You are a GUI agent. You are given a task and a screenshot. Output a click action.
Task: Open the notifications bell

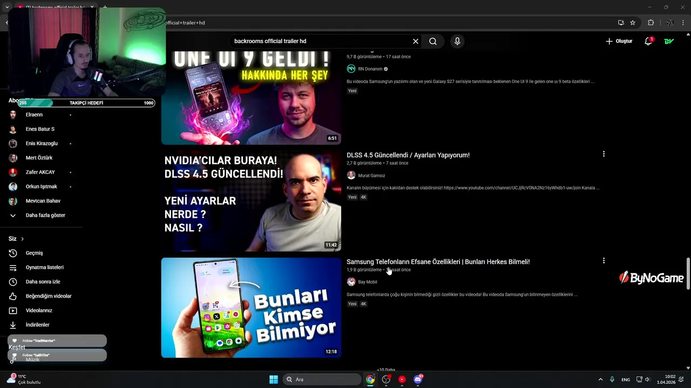(648, 41)
